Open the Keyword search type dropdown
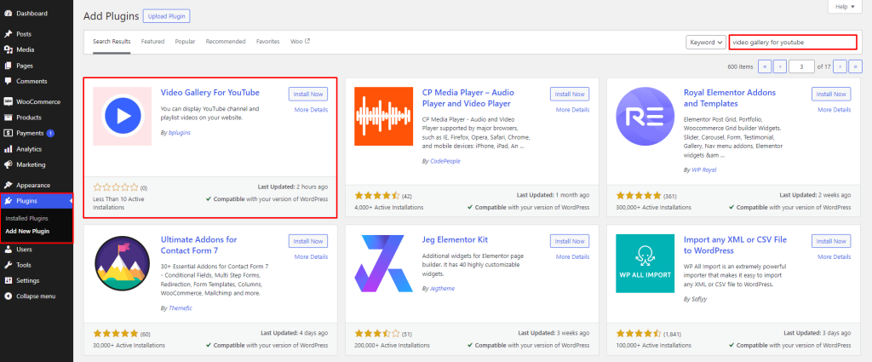The image size is (872, 362). pos(706,43)
